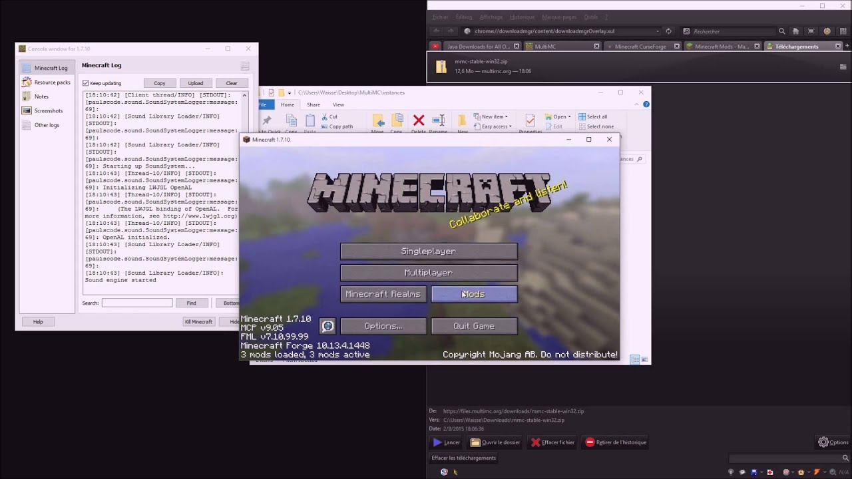
Task: Open downloads Options gear button
Action: tap(833, 442)
